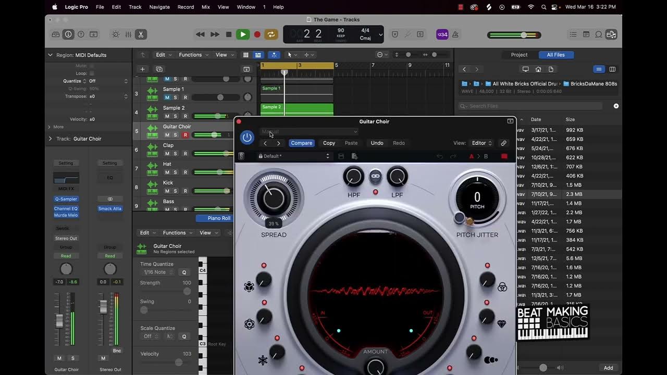667x375 pixels.
Task: Open the Mix menu
Action: (206, 7)
